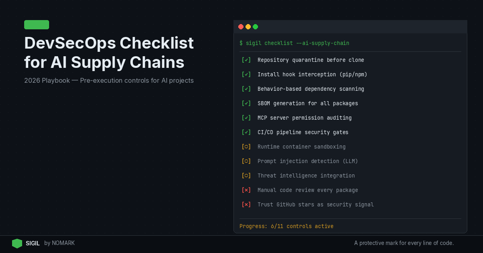Image resolution: width=483 pixels, height=253 pixels.
Task: Click the yellow terminal window dot
Action: coord(248,27)
